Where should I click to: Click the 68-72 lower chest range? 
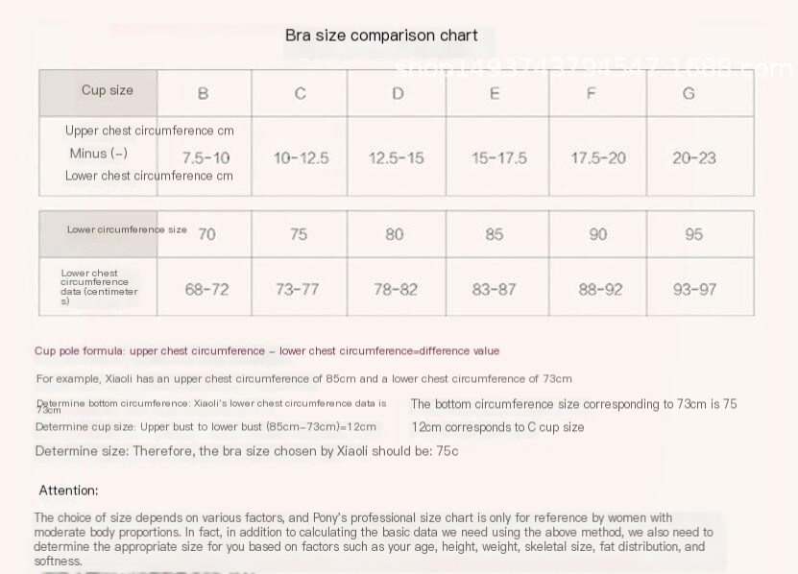206,289
